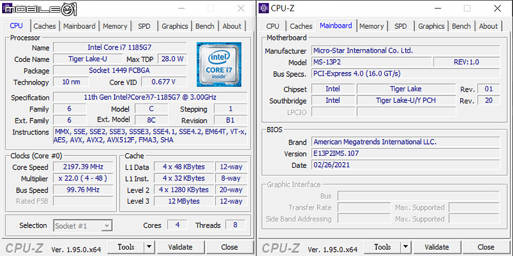
Task: Switch to Bench tab in the right Mainboard window
Action: [x=461, y=26]
